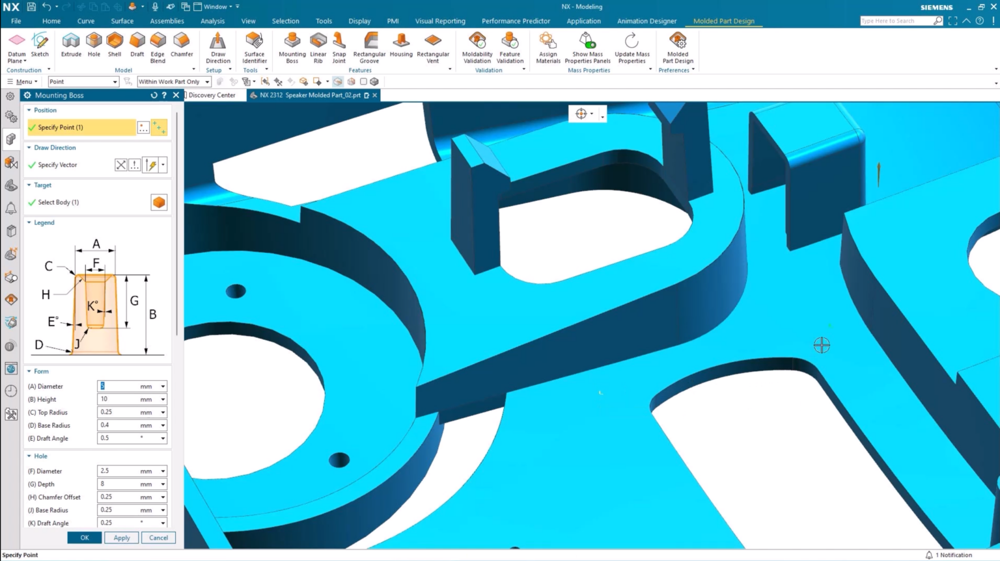Run Moldability Validation
This screenshot has height=561, width=1000.
click(477, 46)
